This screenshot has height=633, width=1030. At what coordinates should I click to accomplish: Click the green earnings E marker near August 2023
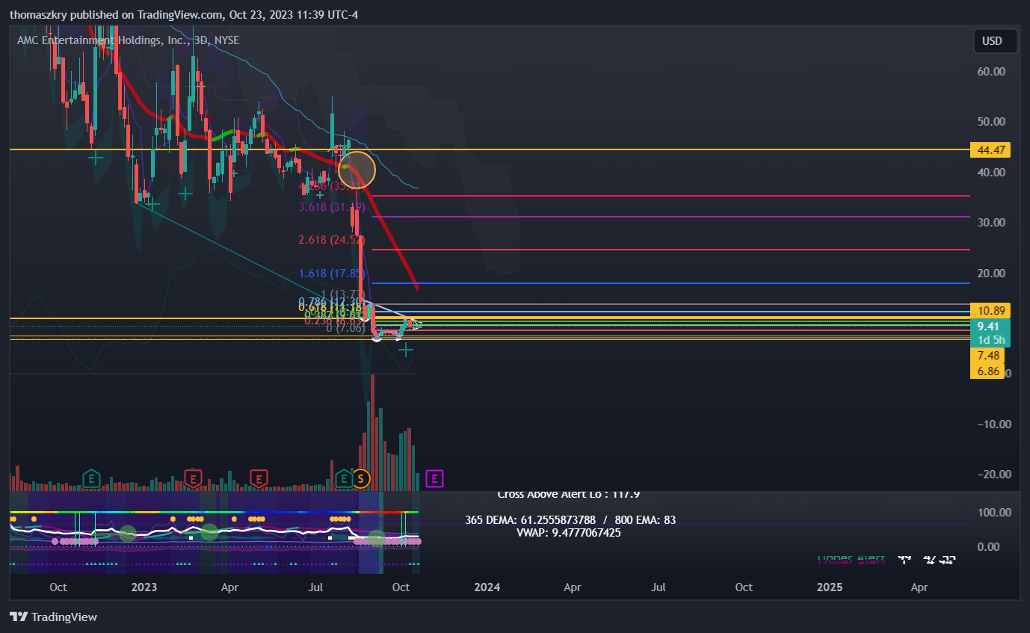(x=344, y=478)
